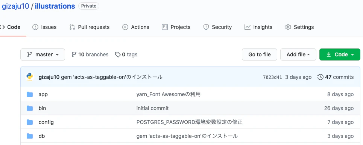
Task: Go to the Insights tab
Action: click(258, 27)
